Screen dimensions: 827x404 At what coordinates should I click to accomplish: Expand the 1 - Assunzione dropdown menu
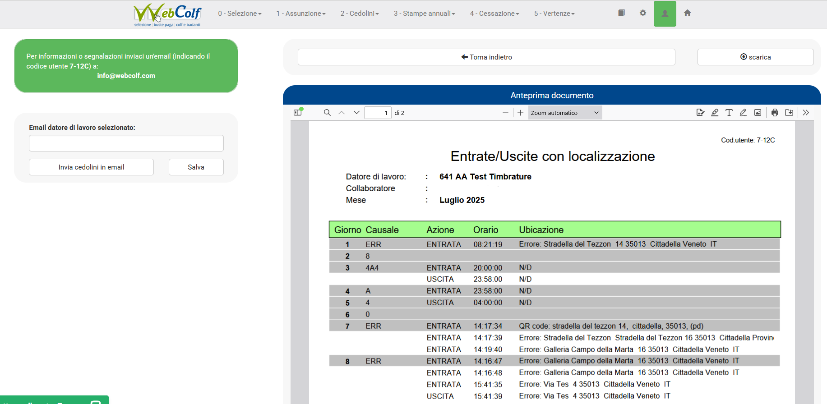[300, 14]
